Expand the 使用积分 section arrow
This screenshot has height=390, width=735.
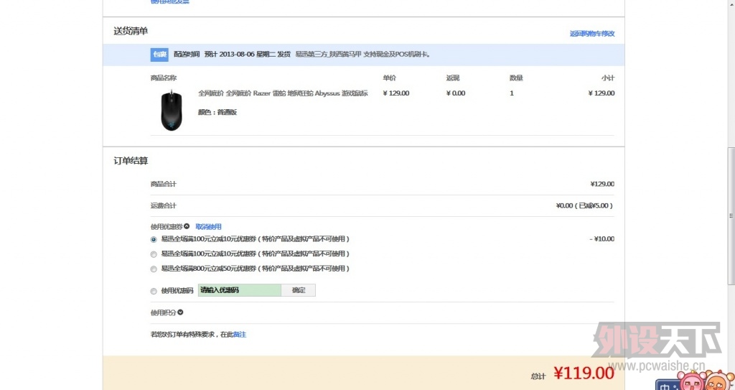[180, 312]
